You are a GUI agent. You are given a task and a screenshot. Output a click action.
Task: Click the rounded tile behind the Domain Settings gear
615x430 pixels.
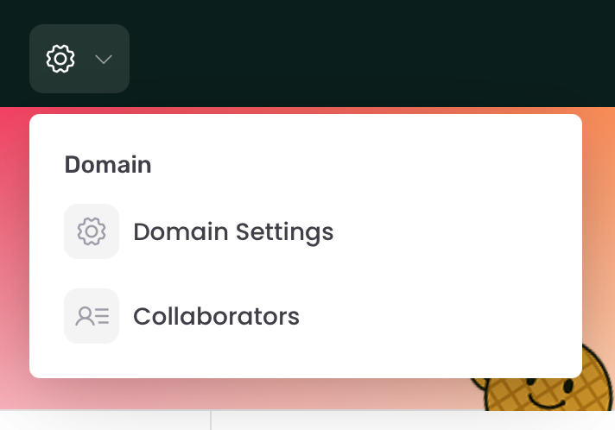[x=92, y=231]
